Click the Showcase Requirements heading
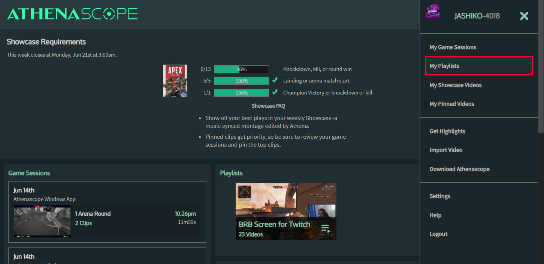 tap(46, 42)
